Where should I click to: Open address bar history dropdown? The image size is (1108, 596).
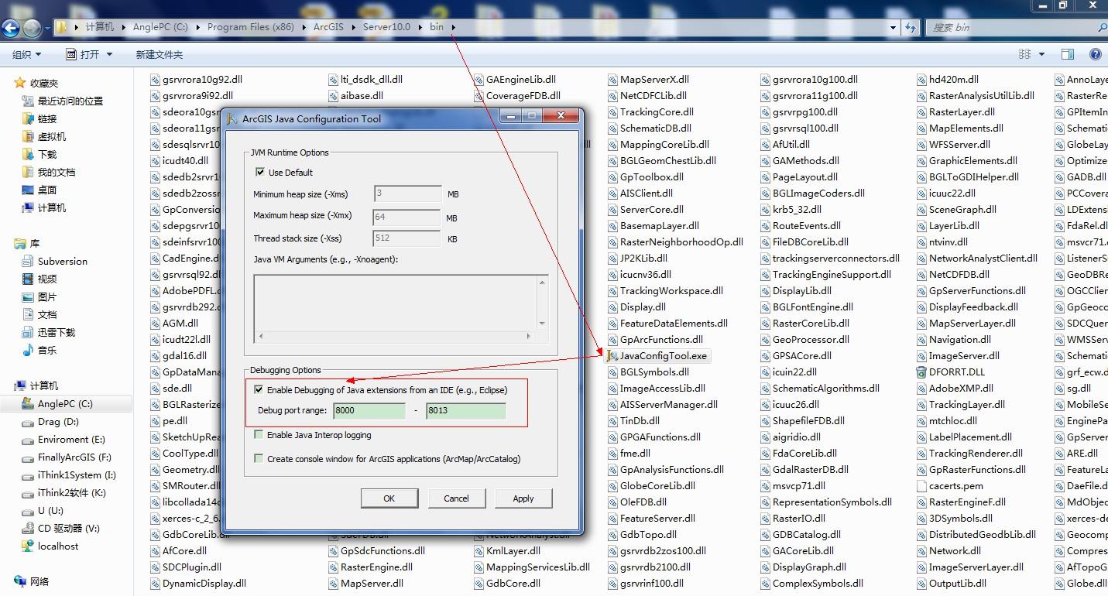[894, 27]
